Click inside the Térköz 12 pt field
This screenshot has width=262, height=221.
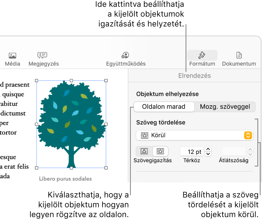(192, 151)
